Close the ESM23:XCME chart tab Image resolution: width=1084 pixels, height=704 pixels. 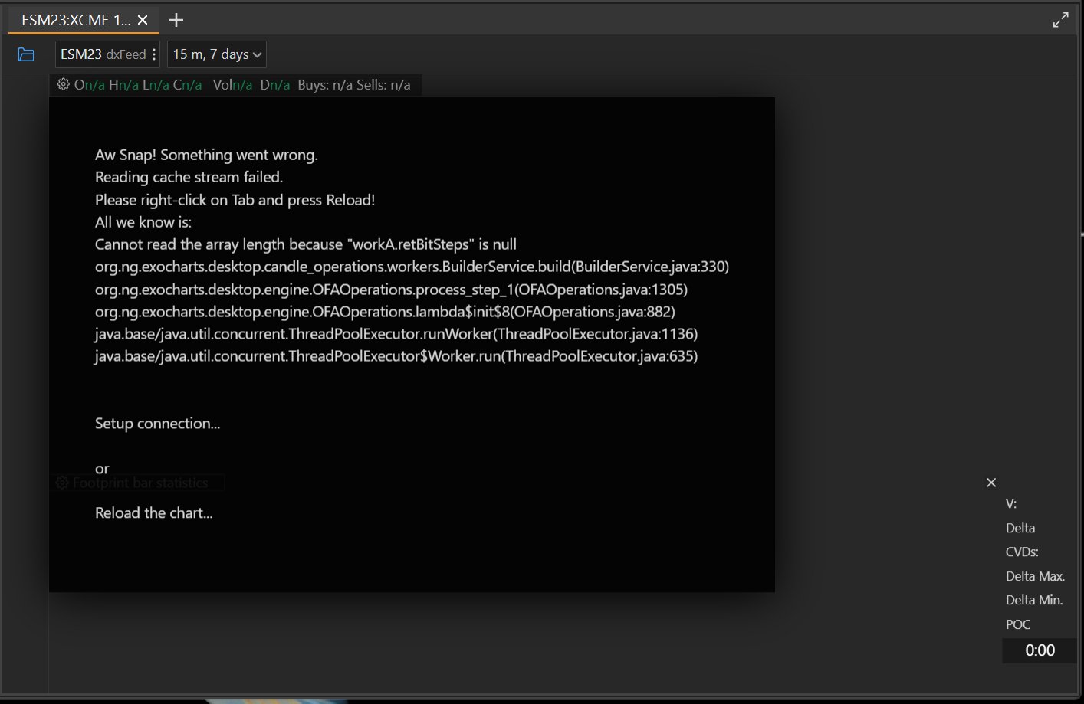tap(142, 21)
